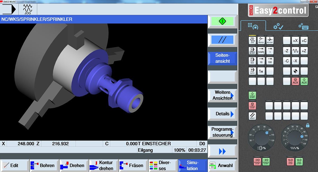The image size is (318, 172).
Task: Open the gears checkmark settings tab
Action: (278, 26)
